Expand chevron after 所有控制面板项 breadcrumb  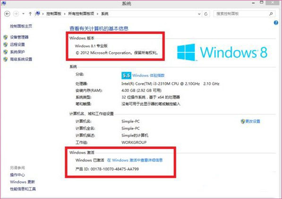pos(98,14)
